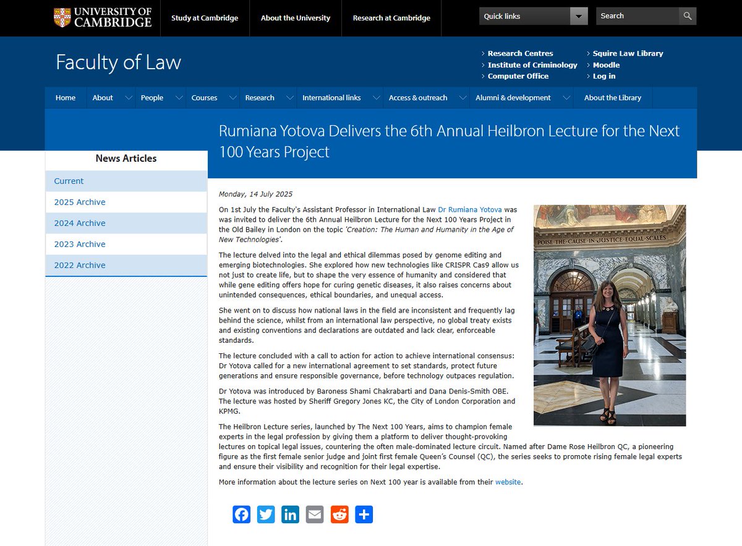Select Current news articles
Viewport: 742px width, 546px height.
[126, 181]
